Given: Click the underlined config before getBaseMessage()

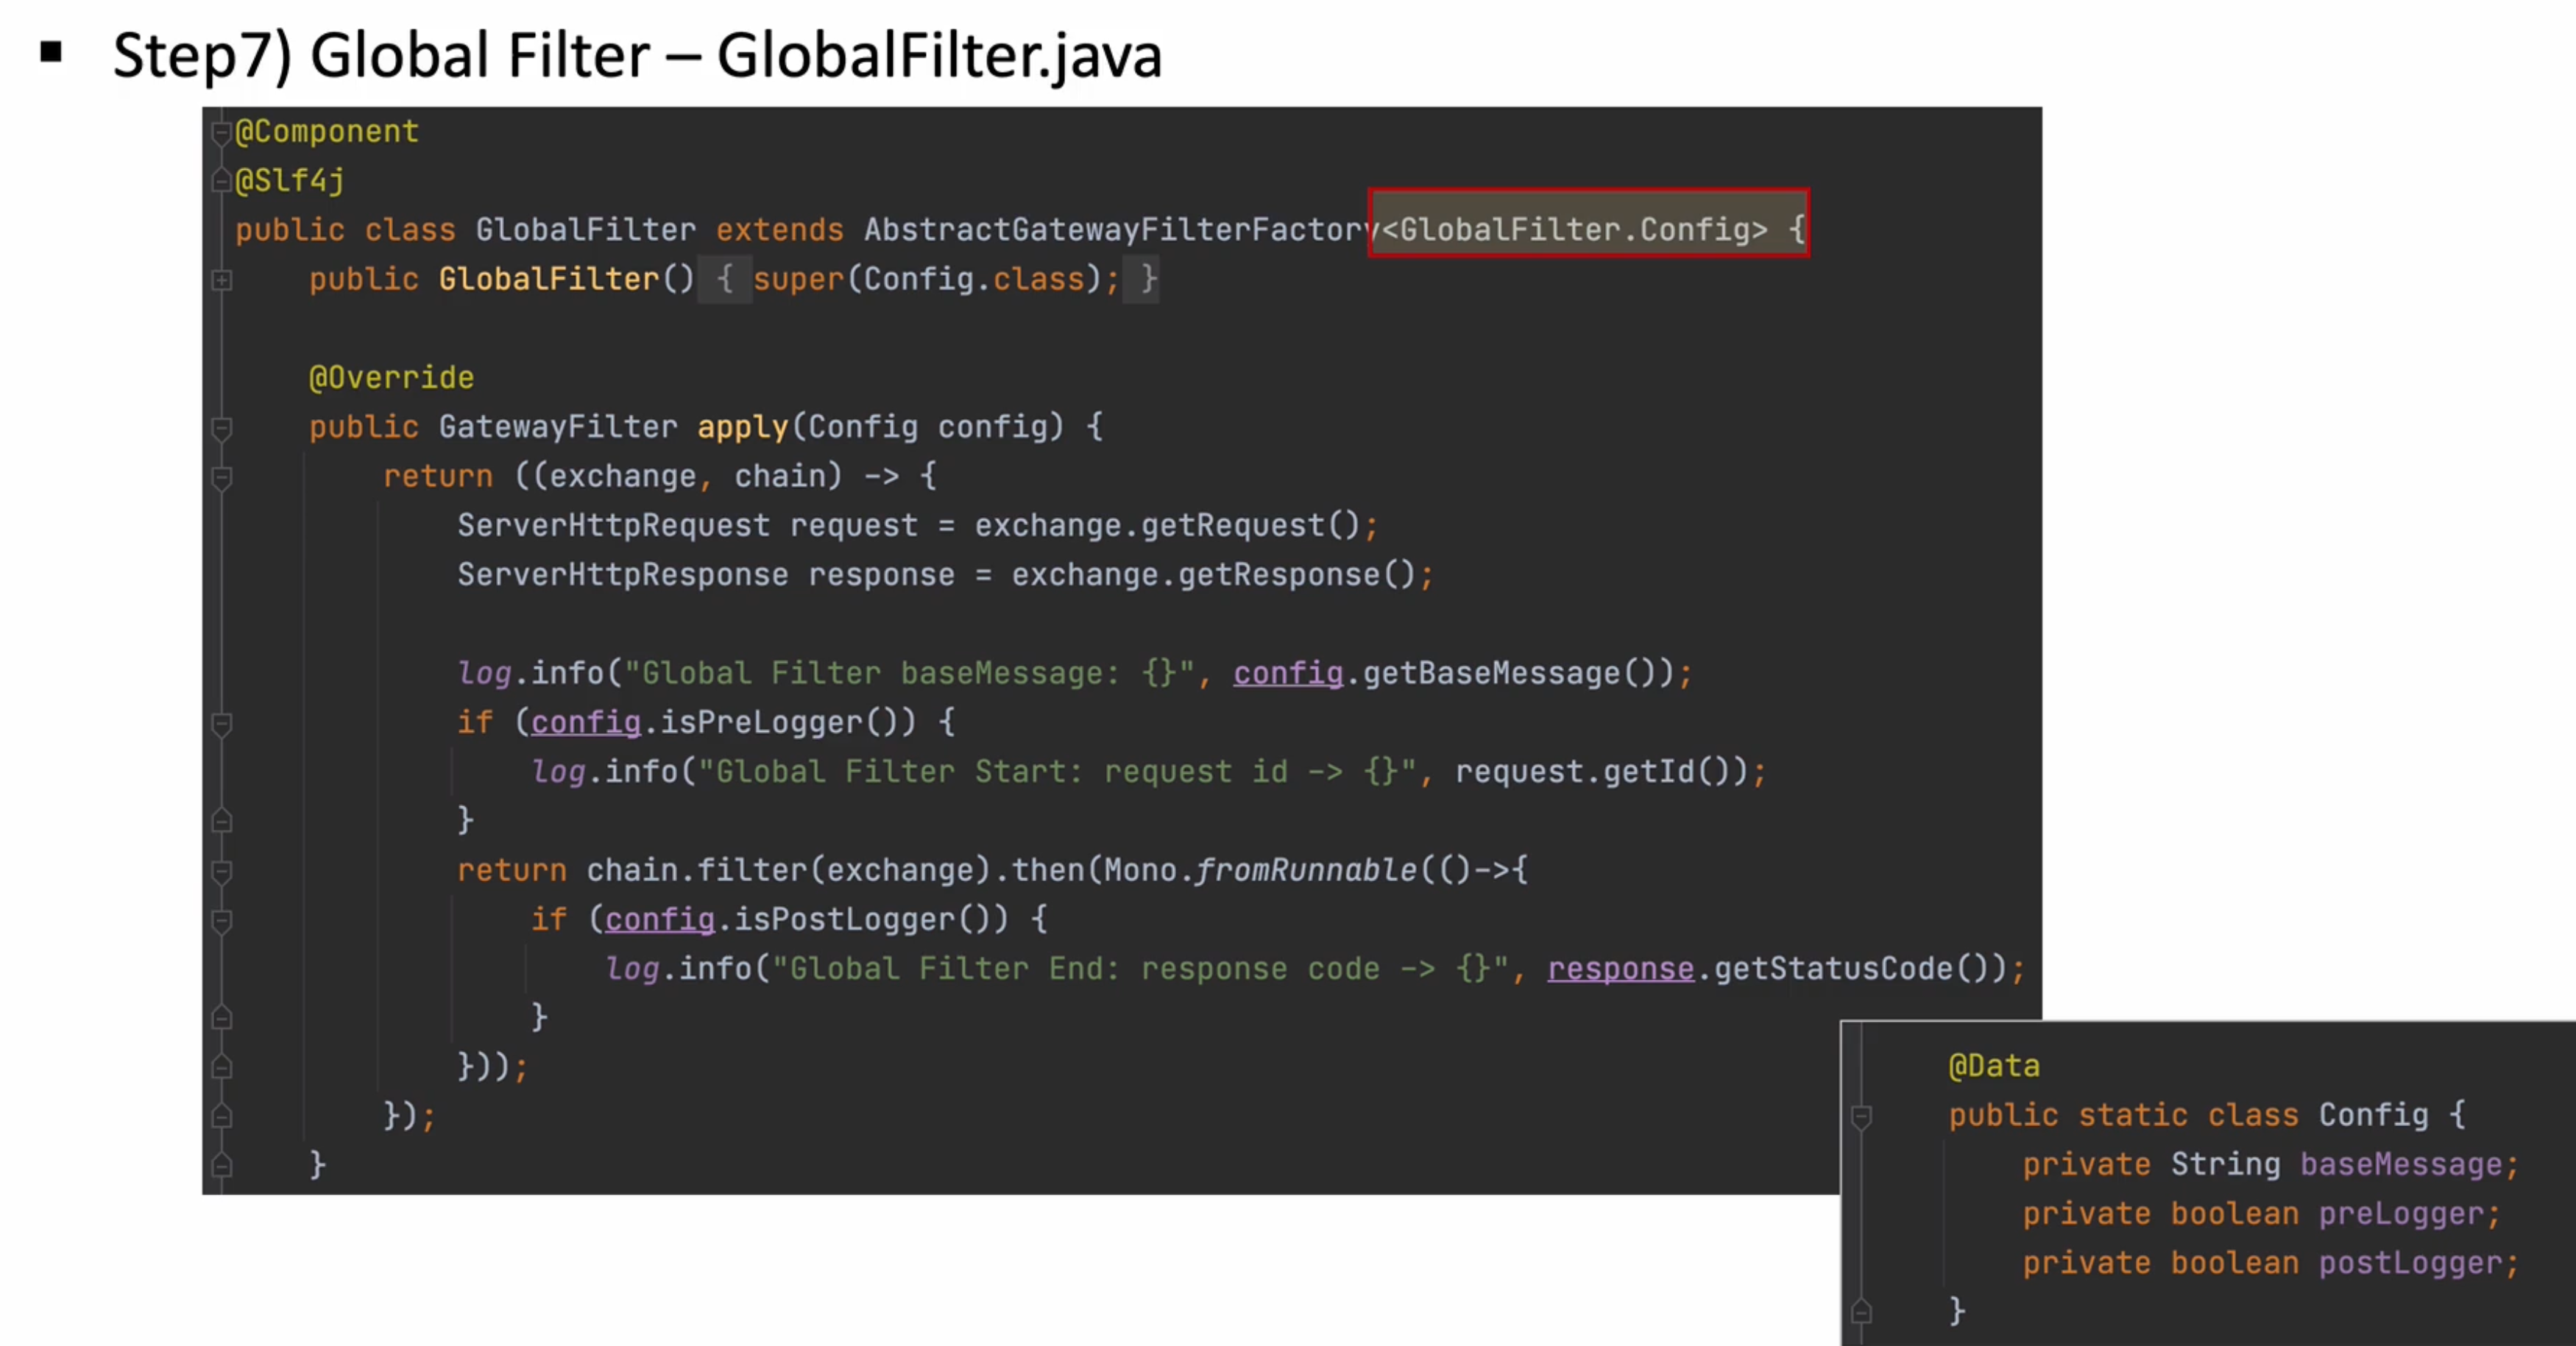Looking at the screenshot, I should (1288, 674).
